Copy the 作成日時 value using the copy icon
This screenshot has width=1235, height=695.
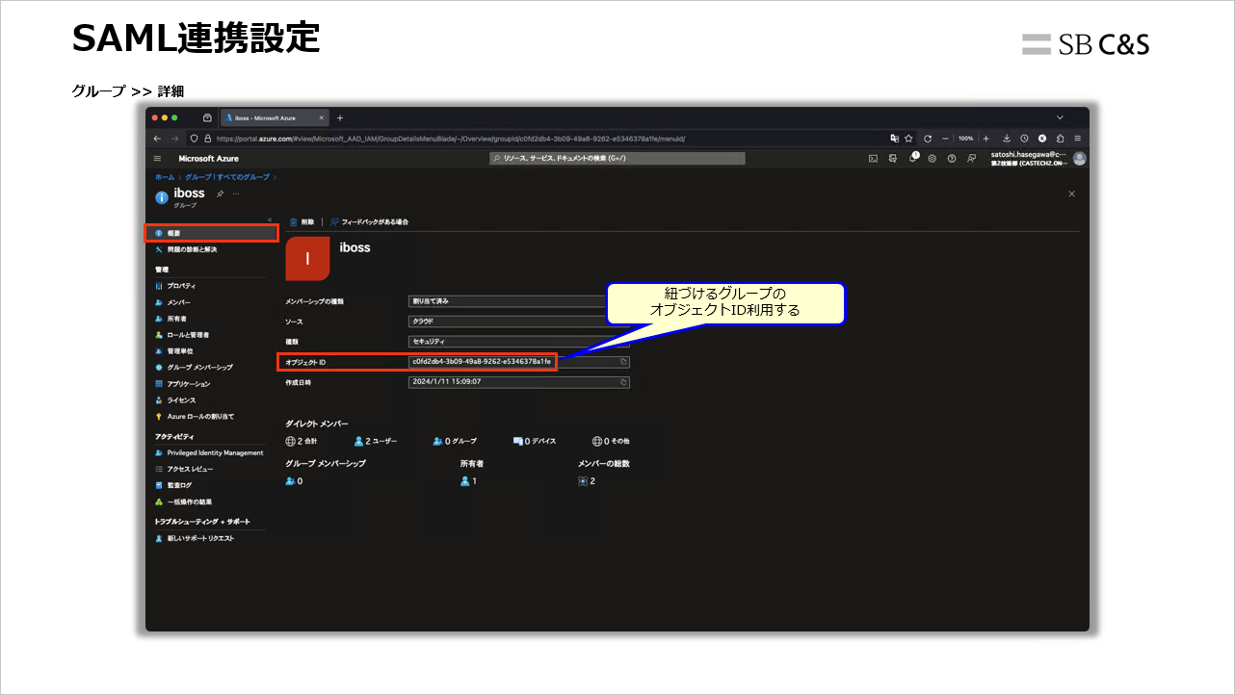(623, 382)
